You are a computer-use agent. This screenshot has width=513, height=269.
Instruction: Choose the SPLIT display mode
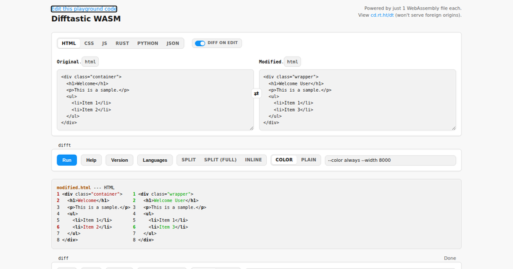[x=189, y=160]
